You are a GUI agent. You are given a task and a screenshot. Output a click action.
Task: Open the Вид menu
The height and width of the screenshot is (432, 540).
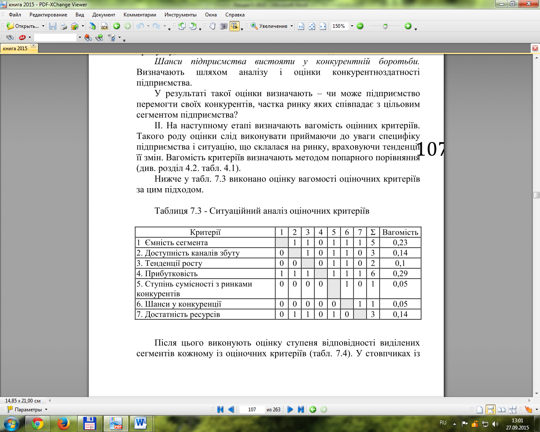pyautogui.click(x=80, y=15)
